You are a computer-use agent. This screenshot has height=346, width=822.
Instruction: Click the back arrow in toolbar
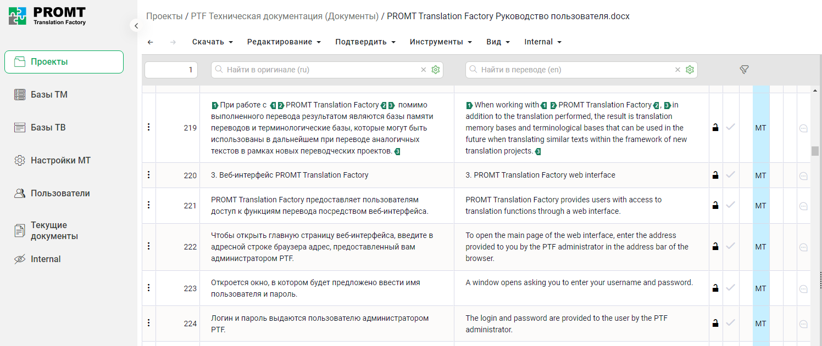tap(151, 42)
